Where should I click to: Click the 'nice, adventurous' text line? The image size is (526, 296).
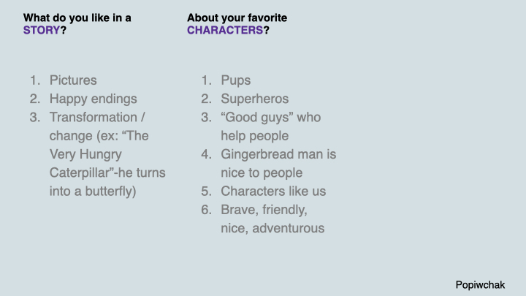272,229
